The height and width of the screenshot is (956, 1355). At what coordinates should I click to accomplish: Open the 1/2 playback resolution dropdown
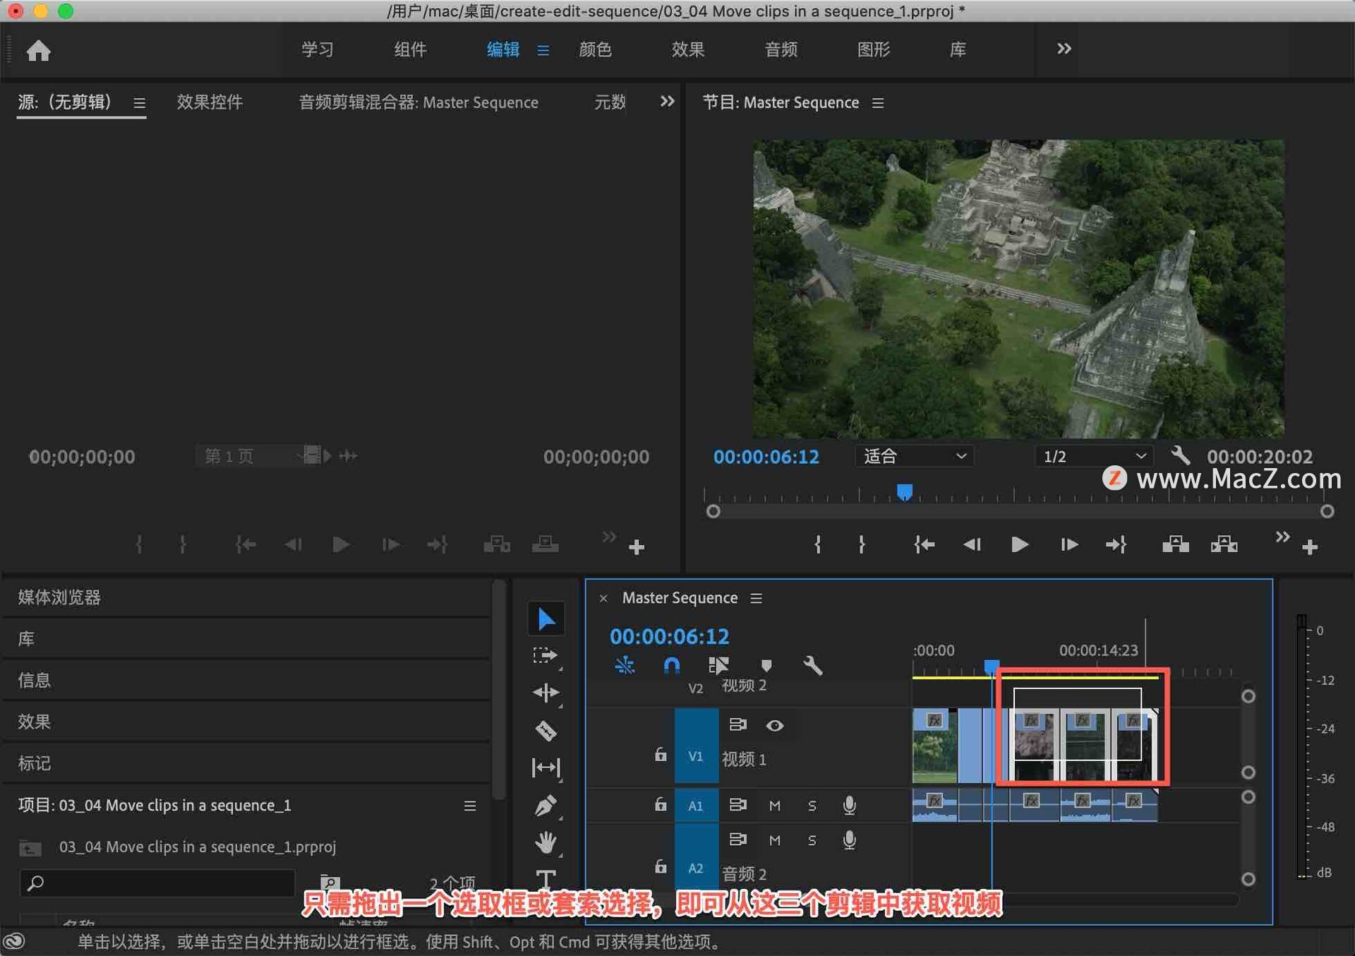click(x=1093, y=456)
